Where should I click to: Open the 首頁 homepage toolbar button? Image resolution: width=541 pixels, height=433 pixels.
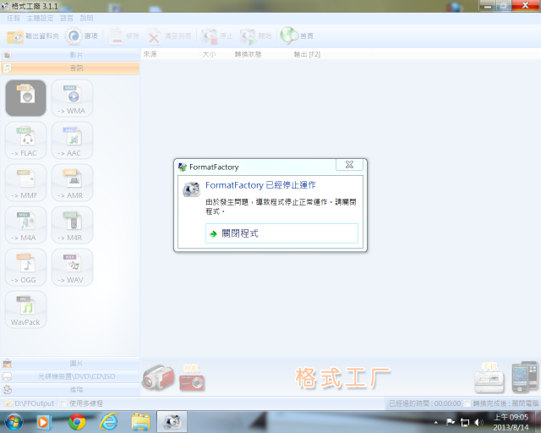(x=297, y=36)
